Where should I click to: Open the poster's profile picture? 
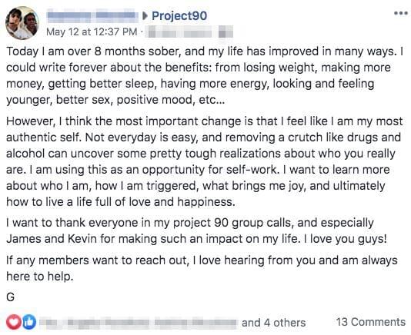click(22, 23)
